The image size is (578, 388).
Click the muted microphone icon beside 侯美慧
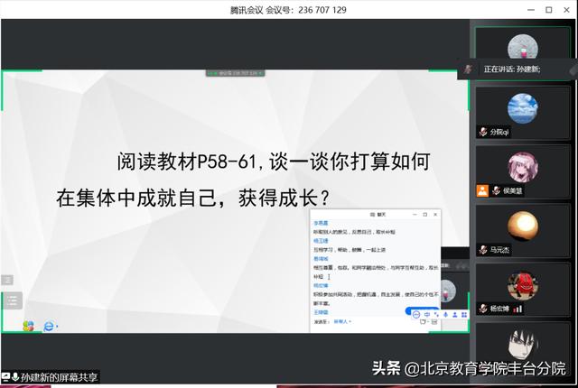pyautogui.click(x=497, y=190)
